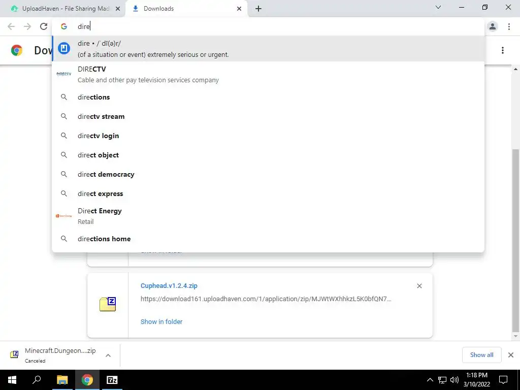
Task: Close the Downloads tab
Action: tap(239, 9)
